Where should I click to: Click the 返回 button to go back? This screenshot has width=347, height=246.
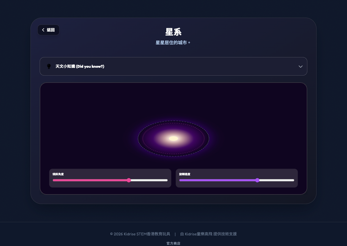(48, 30)
